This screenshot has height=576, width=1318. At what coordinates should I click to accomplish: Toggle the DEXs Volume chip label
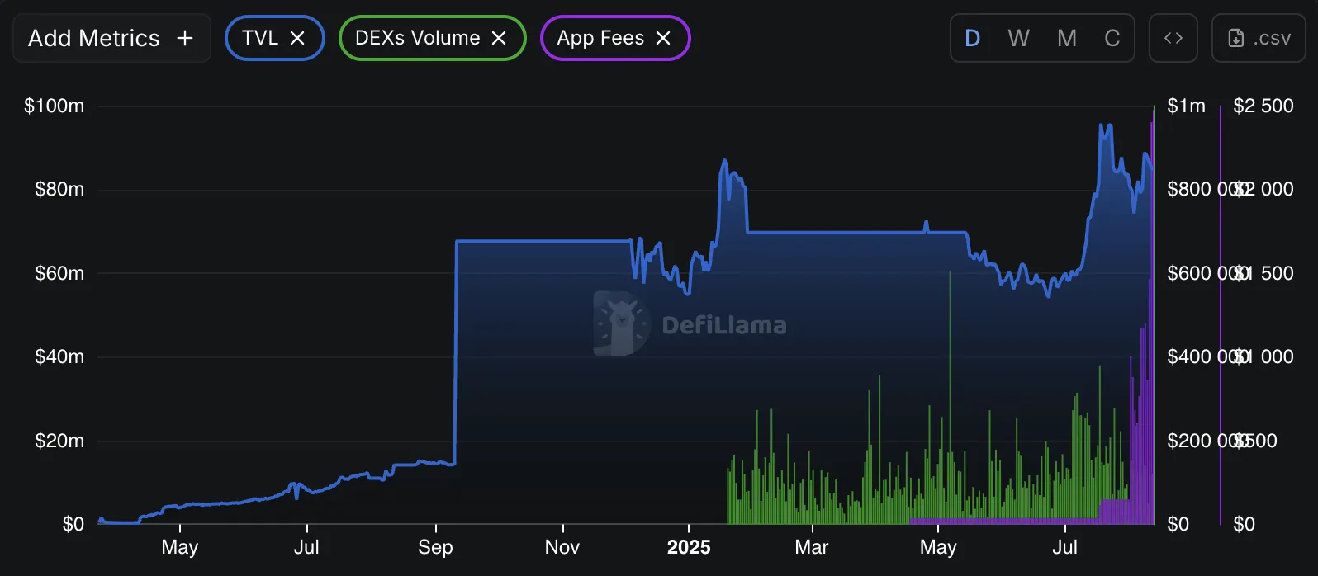click(417, 38)
